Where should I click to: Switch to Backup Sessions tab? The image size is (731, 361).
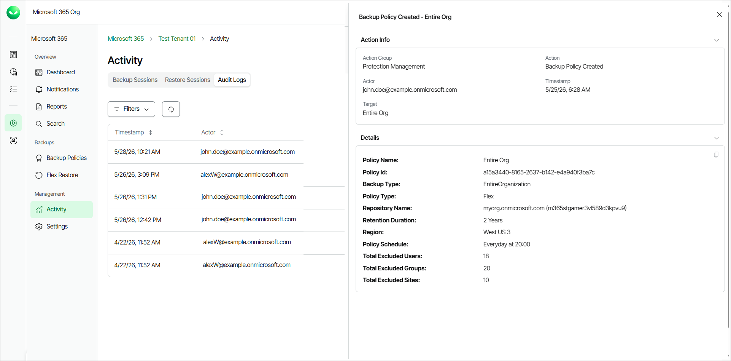point(135,80)
